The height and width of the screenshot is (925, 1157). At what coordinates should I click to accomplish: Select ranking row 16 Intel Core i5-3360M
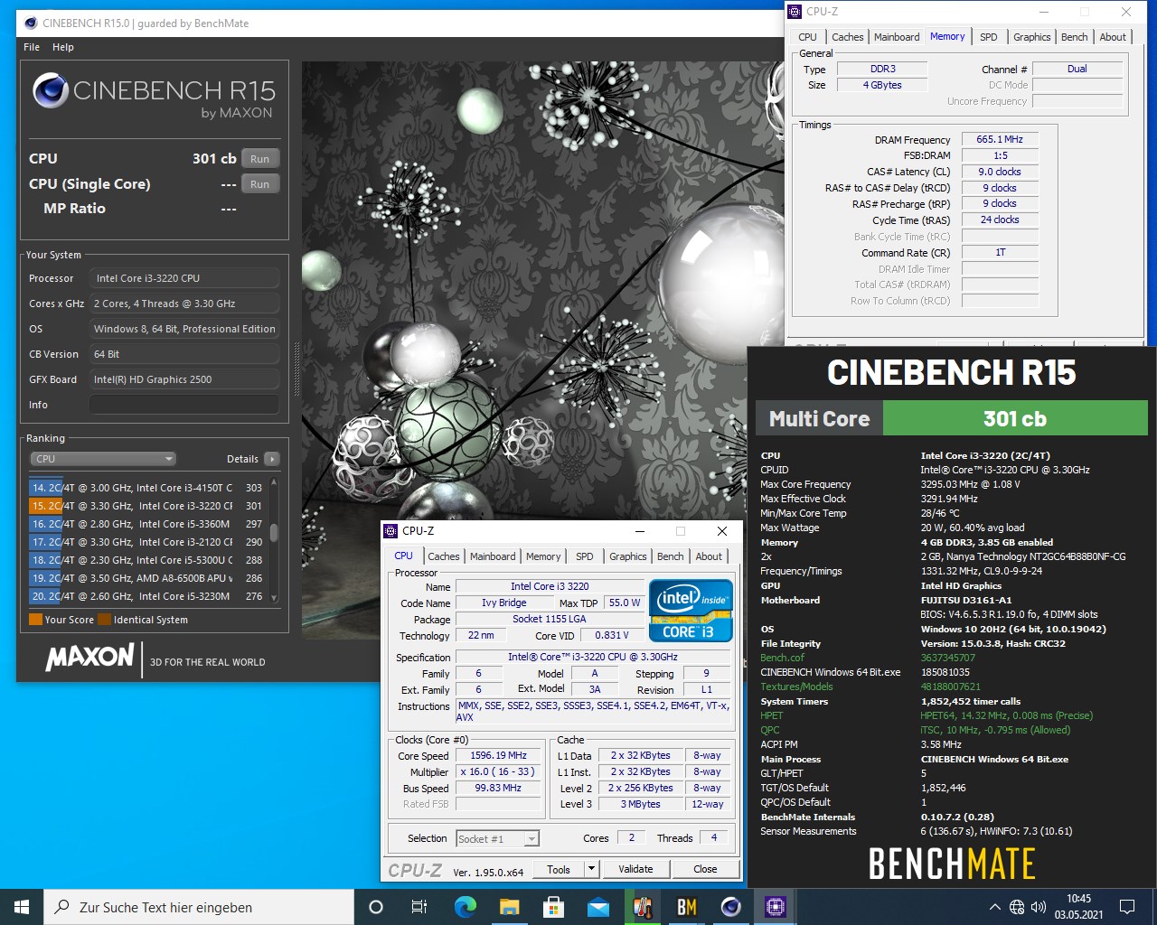146,524
